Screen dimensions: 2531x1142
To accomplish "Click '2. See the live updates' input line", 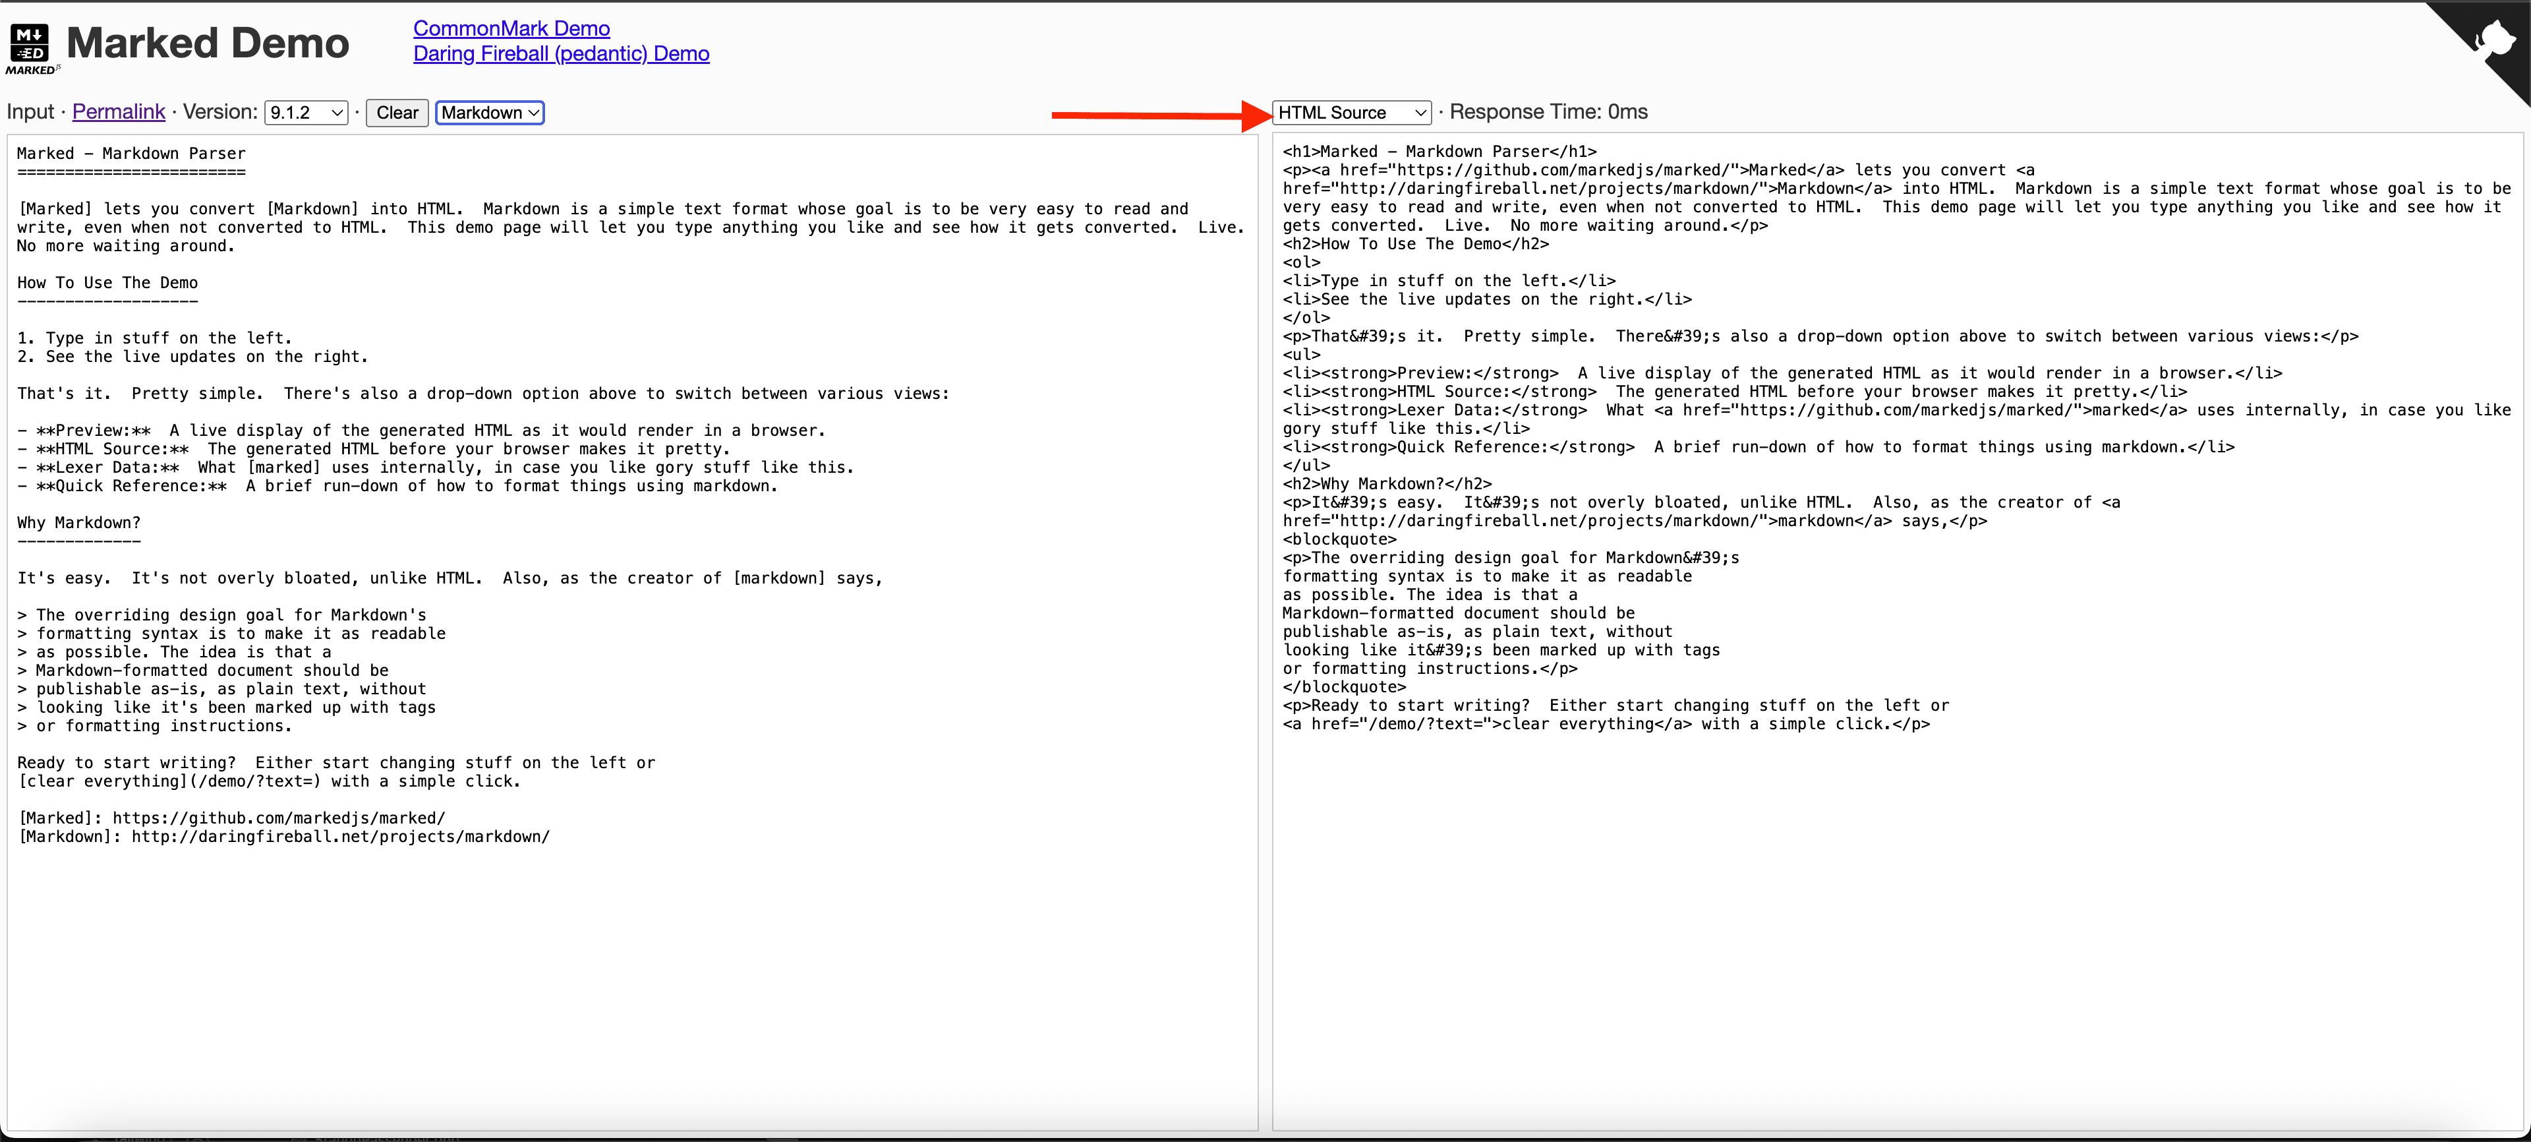I will point(192,357).
